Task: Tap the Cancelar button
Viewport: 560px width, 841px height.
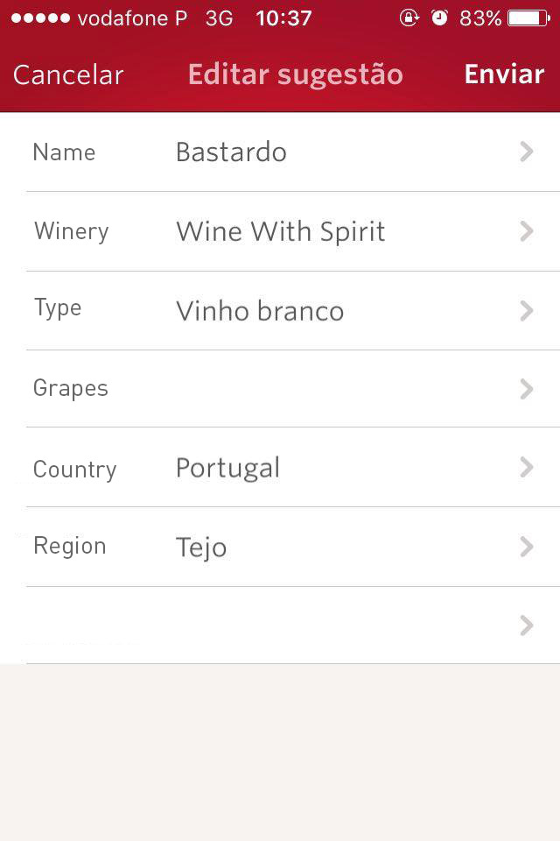Action: click(68, 74)
